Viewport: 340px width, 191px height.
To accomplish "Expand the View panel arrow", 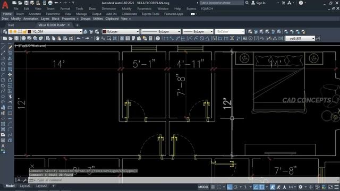I will pos(130,19).
